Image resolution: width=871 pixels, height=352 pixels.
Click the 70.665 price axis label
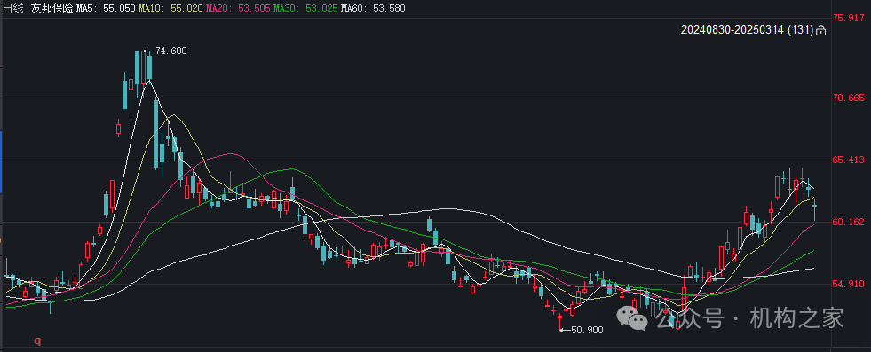coord(848,98)
